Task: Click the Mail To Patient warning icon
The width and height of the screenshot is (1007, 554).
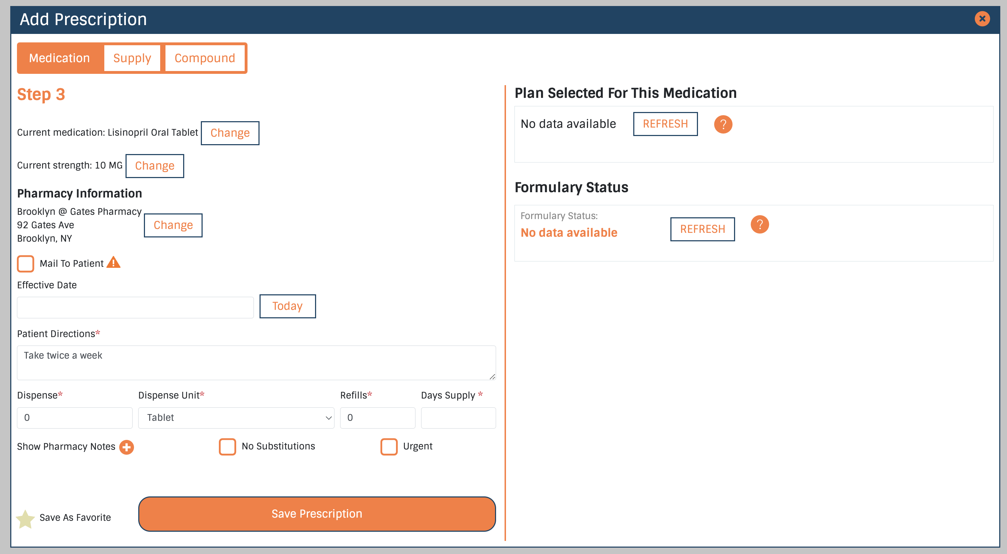Action: click(113, 263)
